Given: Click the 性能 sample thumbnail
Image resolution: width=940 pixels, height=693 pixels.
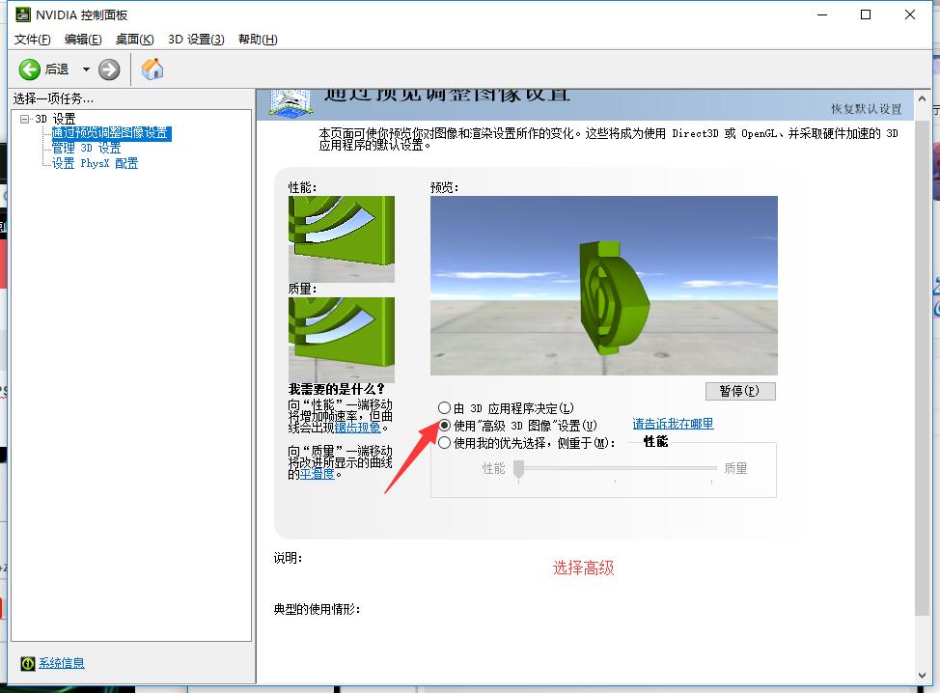Looking at the screenshot, I should coord(341,239).
